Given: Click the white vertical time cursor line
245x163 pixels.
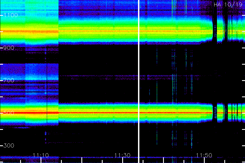Looking at the screenshot, I should pos(139,81).
